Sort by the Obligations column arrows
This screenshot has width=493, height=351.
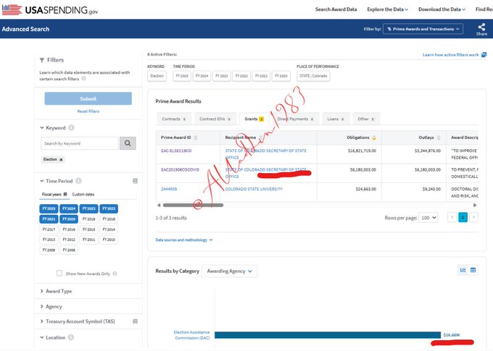click(374, 138)
